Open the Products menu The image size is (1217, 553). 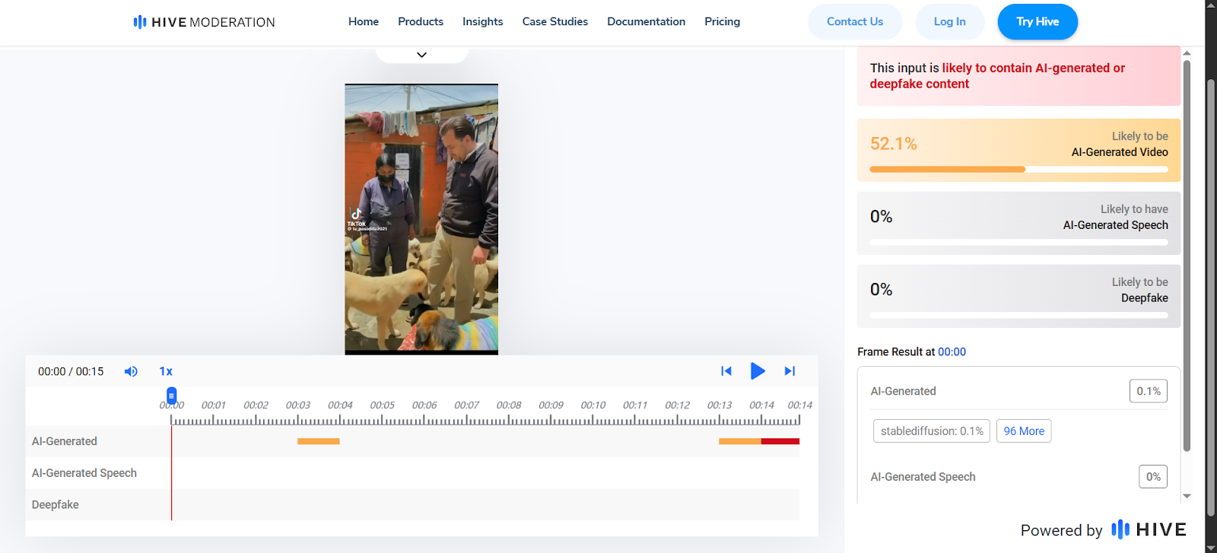pyautogui.click(x=420, y=21)
